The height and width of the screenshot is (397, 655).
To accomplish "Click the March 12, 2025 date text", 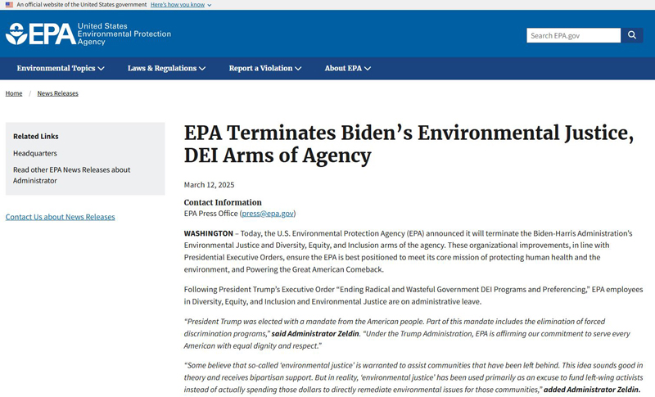I will pos(210,184).
